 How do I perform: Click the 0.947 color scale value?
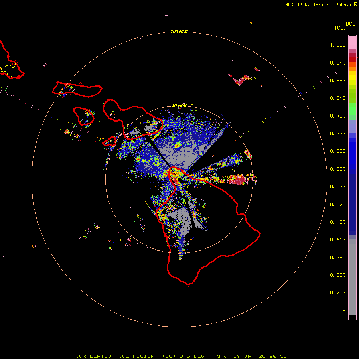click(x=338, y=63)
